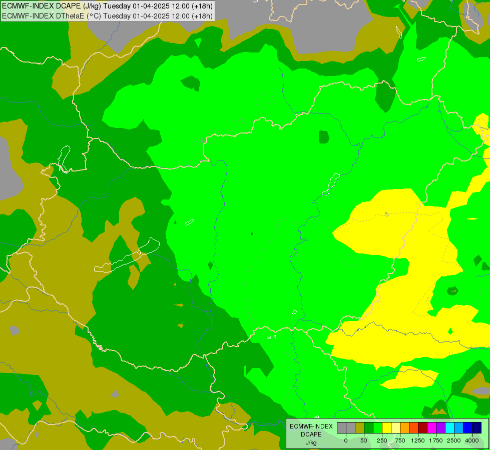Click the J/kg unit label in legend
The width and height of the screenshot is (490, 450).
click(x=311, y=442)
